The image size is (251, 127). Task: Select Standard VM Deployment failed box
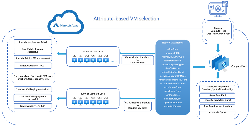[x=33, y=89]
